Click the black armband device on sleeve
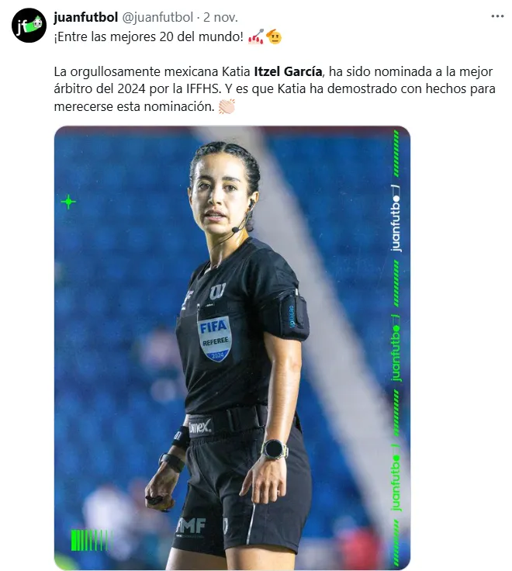 point(294,314)
